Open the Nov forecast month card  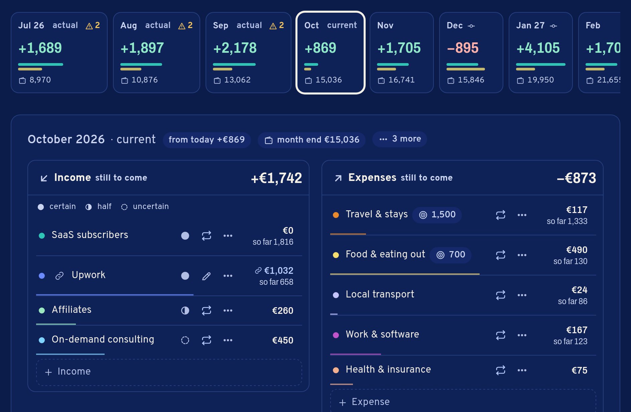pyautogui.click(x=402, y=53)
